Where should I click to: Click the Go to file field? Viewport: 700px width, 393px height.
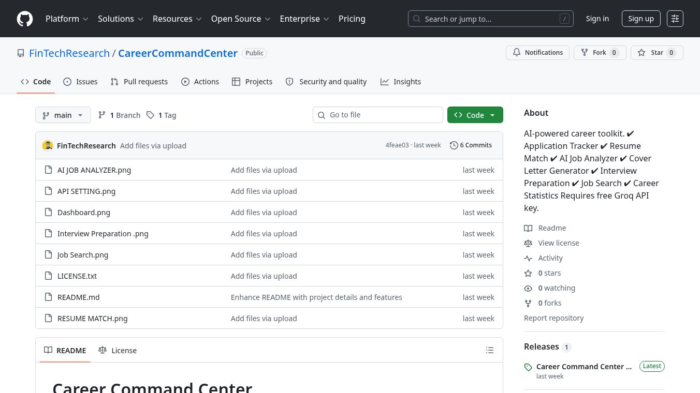[x=378, y=115]
